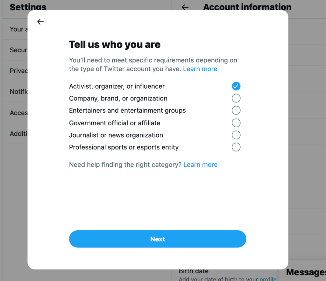The width and height of the screenshot is (326, 281).
Task: Select Activist, organizer, or influencer radio button
Action: tap(236, 86)
